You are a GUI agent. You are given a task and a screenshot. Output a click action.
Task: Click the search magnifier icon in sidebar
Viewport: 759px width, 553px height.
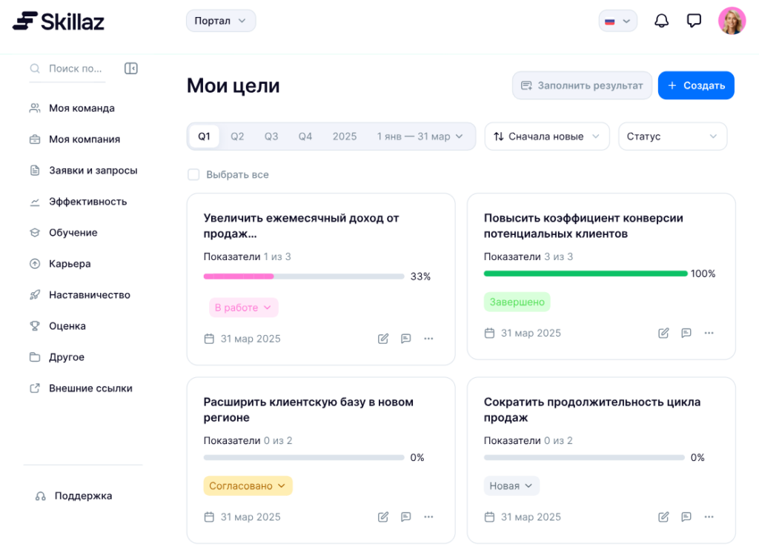point(35,68)
